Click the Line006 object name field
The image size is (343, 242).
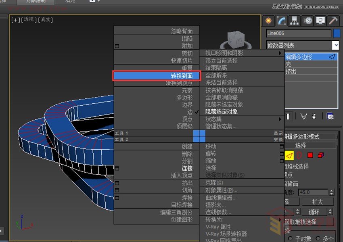coord(299,33)
